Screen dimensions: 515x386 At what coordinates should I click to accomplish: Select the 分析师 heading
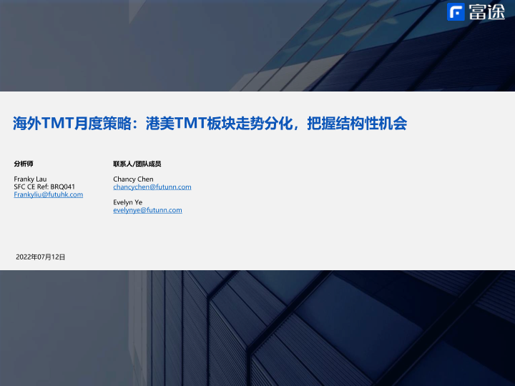tap(24, 164)
